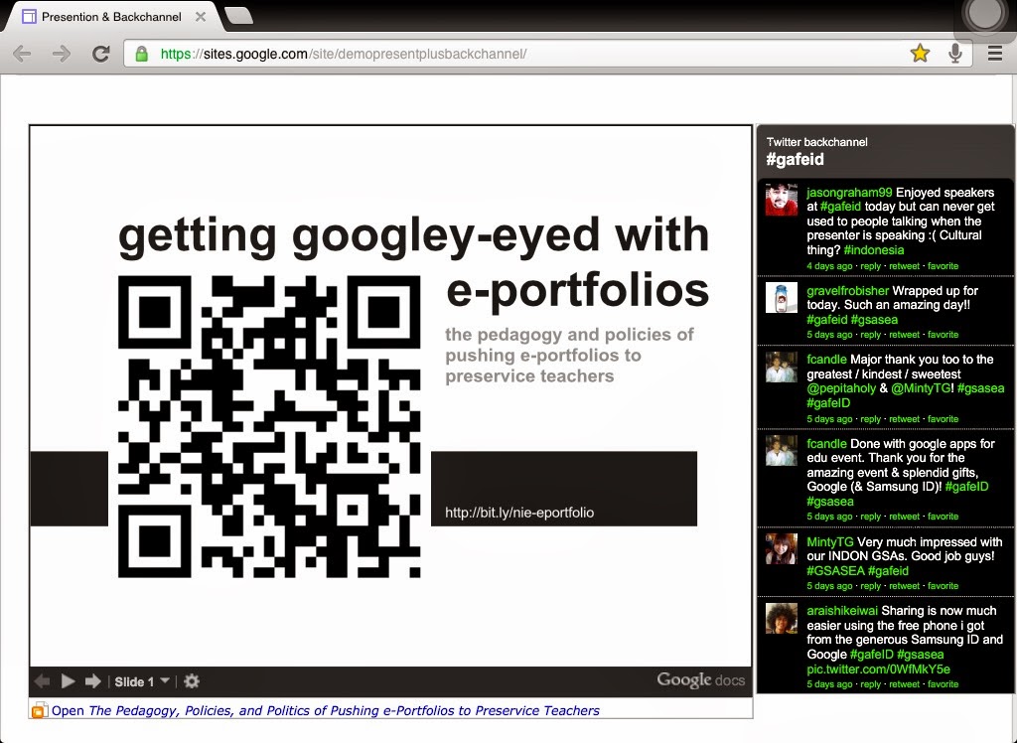
Task: Favorite jasongraham99 tweet
Action: pyautogui.click(x=944, y=266)
